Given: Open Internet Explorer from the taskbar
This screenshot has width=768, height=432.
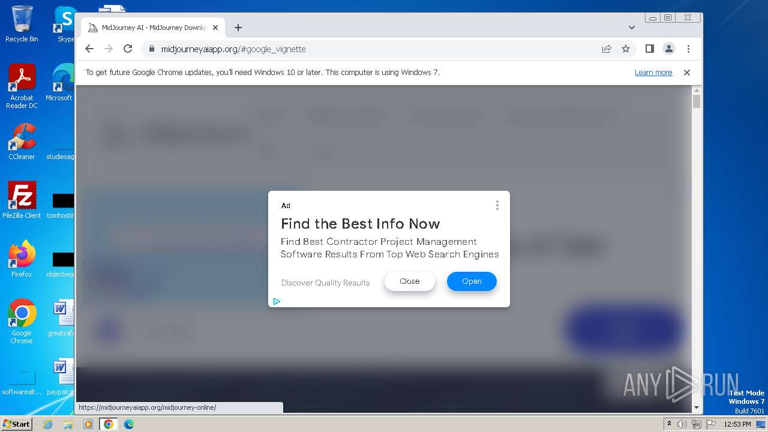Looking at the screenshot, I should tap(47, 424).
